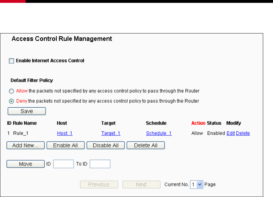Screen dimensions: 273x197
Task: Select the Allow default filter policy
Action: pyautogui.click(x=11, y=91)
